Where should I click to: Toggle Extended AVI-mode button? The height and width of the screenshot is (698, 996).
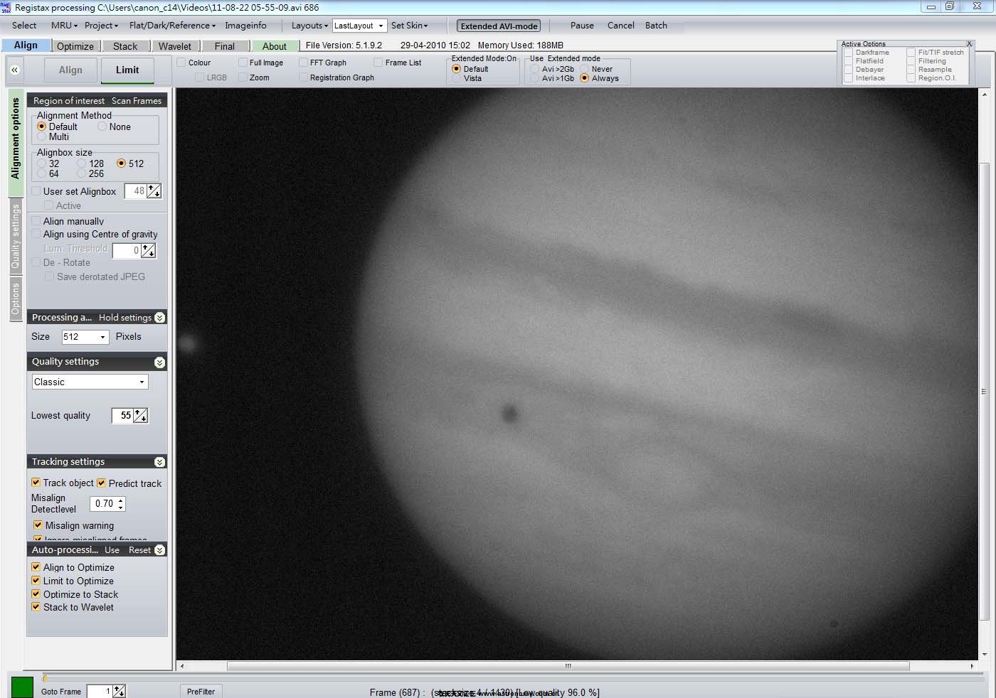click(499, 26)
